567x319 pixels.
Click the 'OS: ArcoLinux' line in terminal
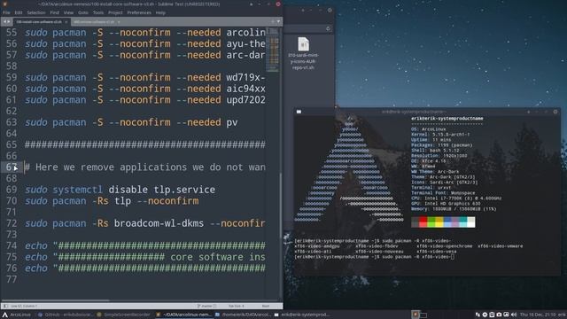click(x=429, y=129)
